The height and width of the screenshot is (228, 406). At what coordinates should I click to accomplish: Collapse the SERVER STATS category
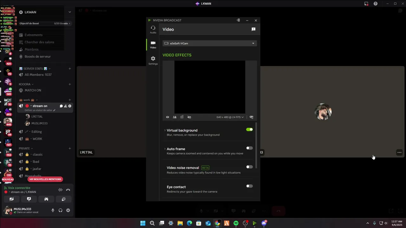pos(35,69)
